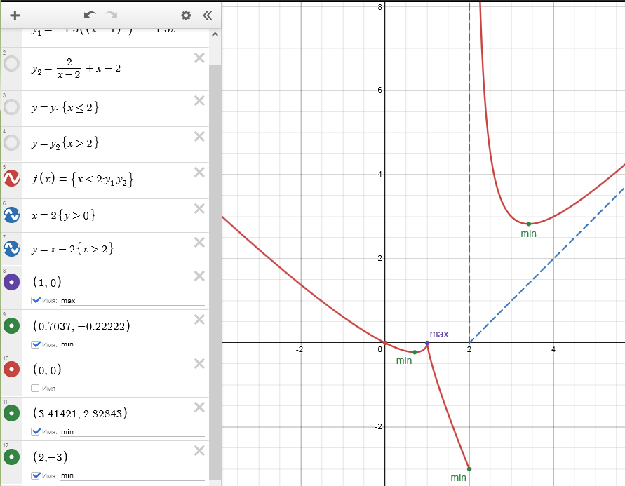
Task: Open the gear settings for expressions list
Action: pos(186,15)
